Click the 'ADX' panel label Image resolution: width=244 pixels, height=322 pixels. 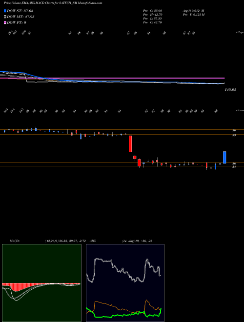[x=93, y=241]
